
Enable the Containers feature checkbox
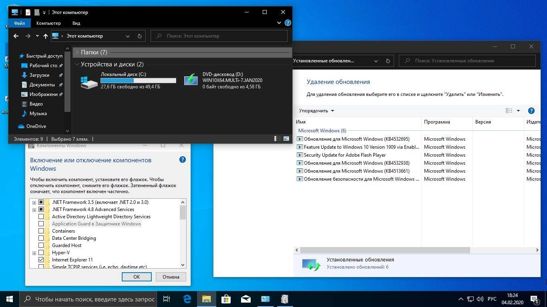(x=41, y=231)
